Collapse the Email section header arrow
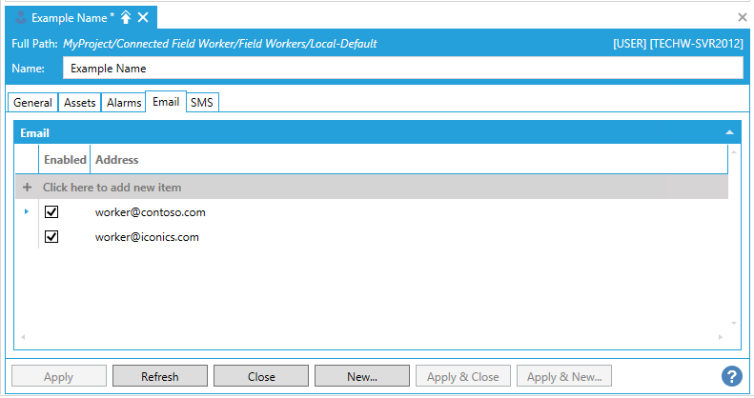This screenshot has height=398, width=754. (x=729, y=133)
